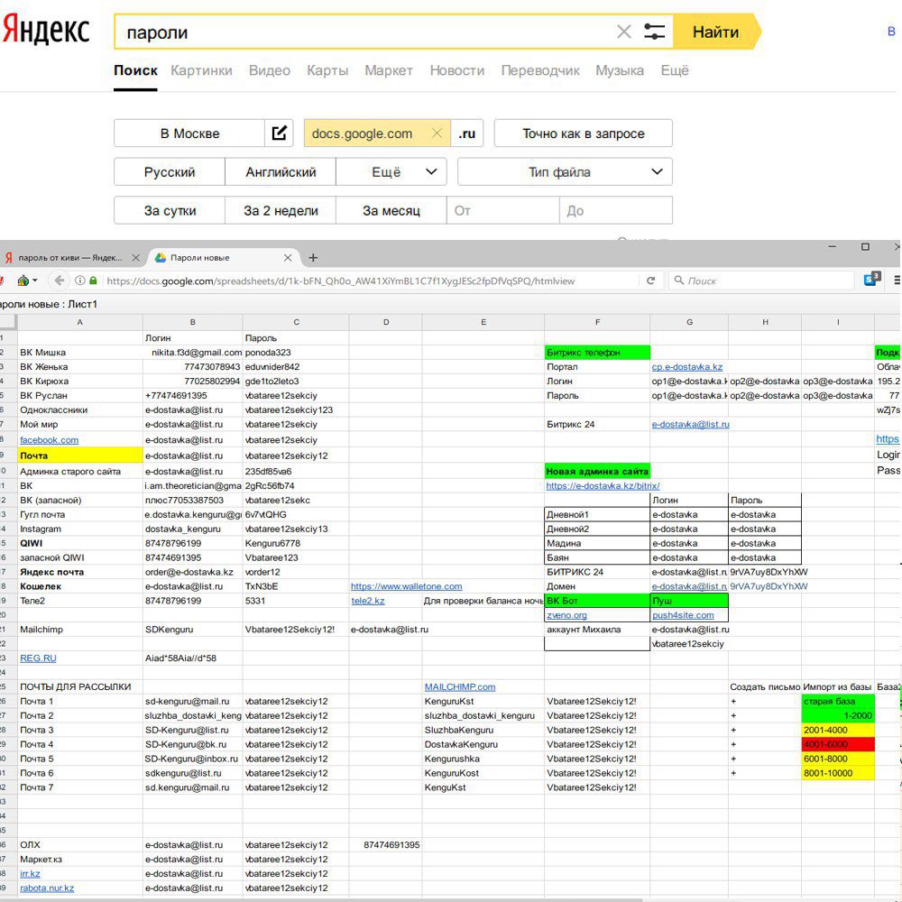Select the red 4001-6000 colored cell

click(x=837, y=744)
